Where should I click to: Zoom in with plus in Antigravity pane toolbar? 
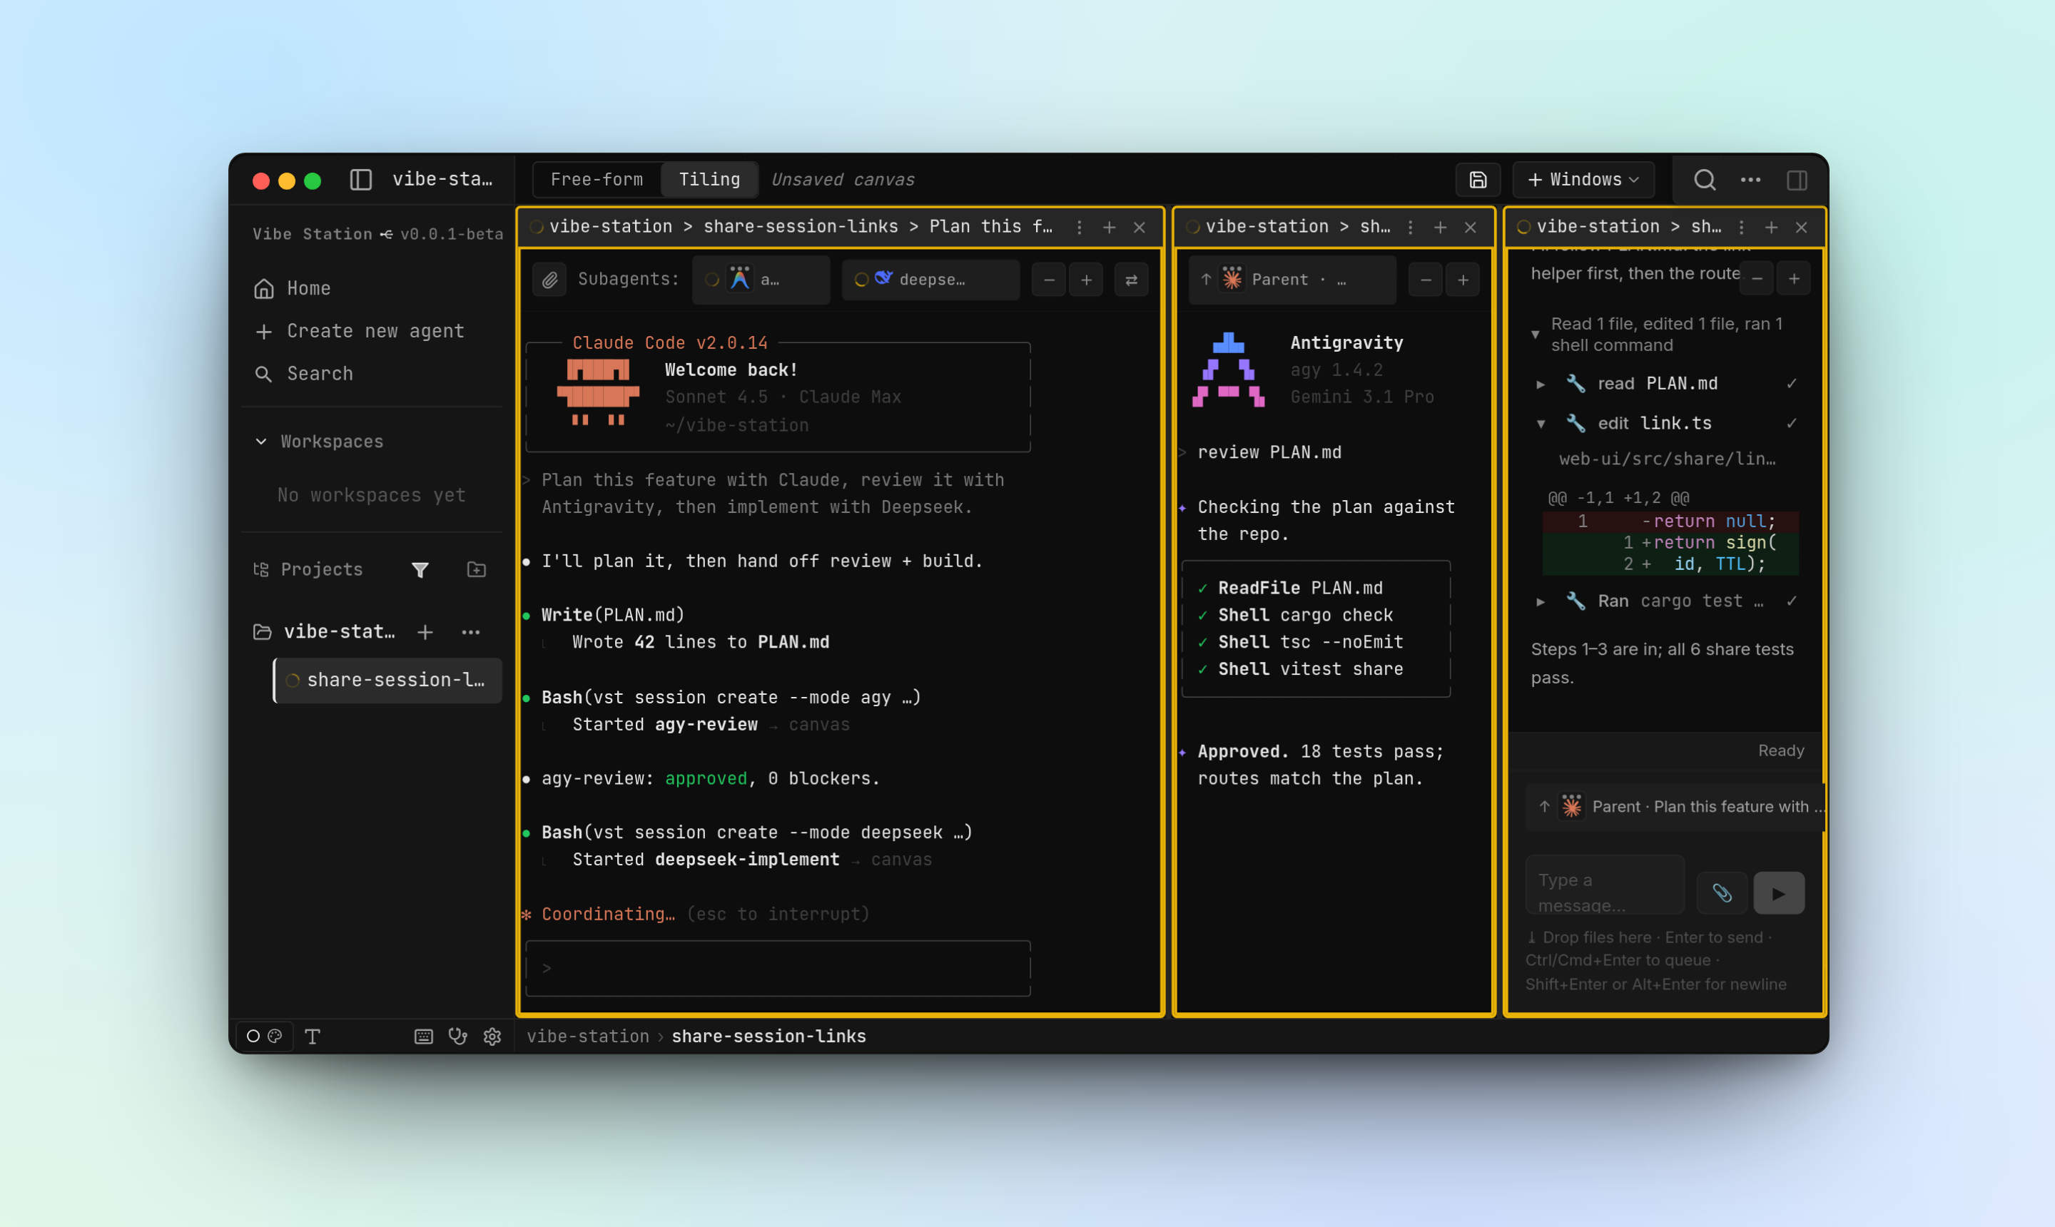pyautogui.click(x=1462, y=280)
